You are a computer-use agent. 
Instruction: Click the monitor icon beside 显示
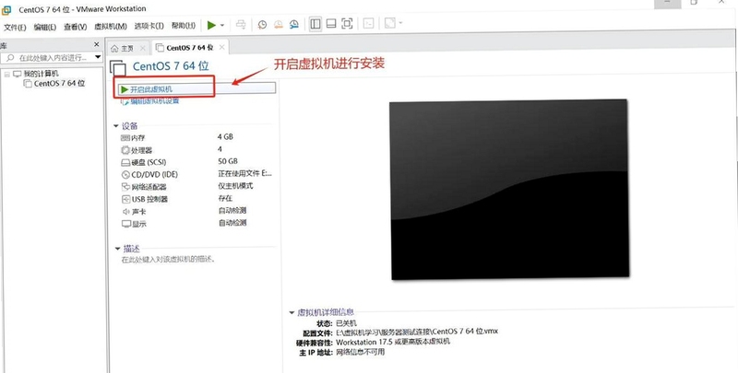(125, 224)
